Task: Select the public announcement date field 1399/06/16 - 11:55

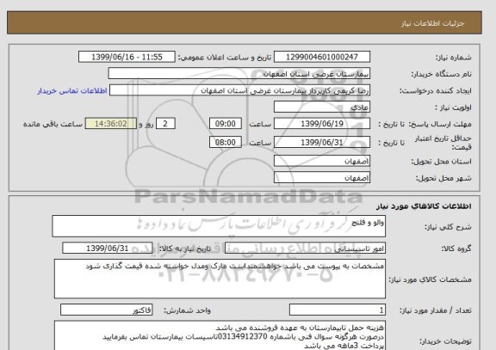Action: (x=127, y=57)
